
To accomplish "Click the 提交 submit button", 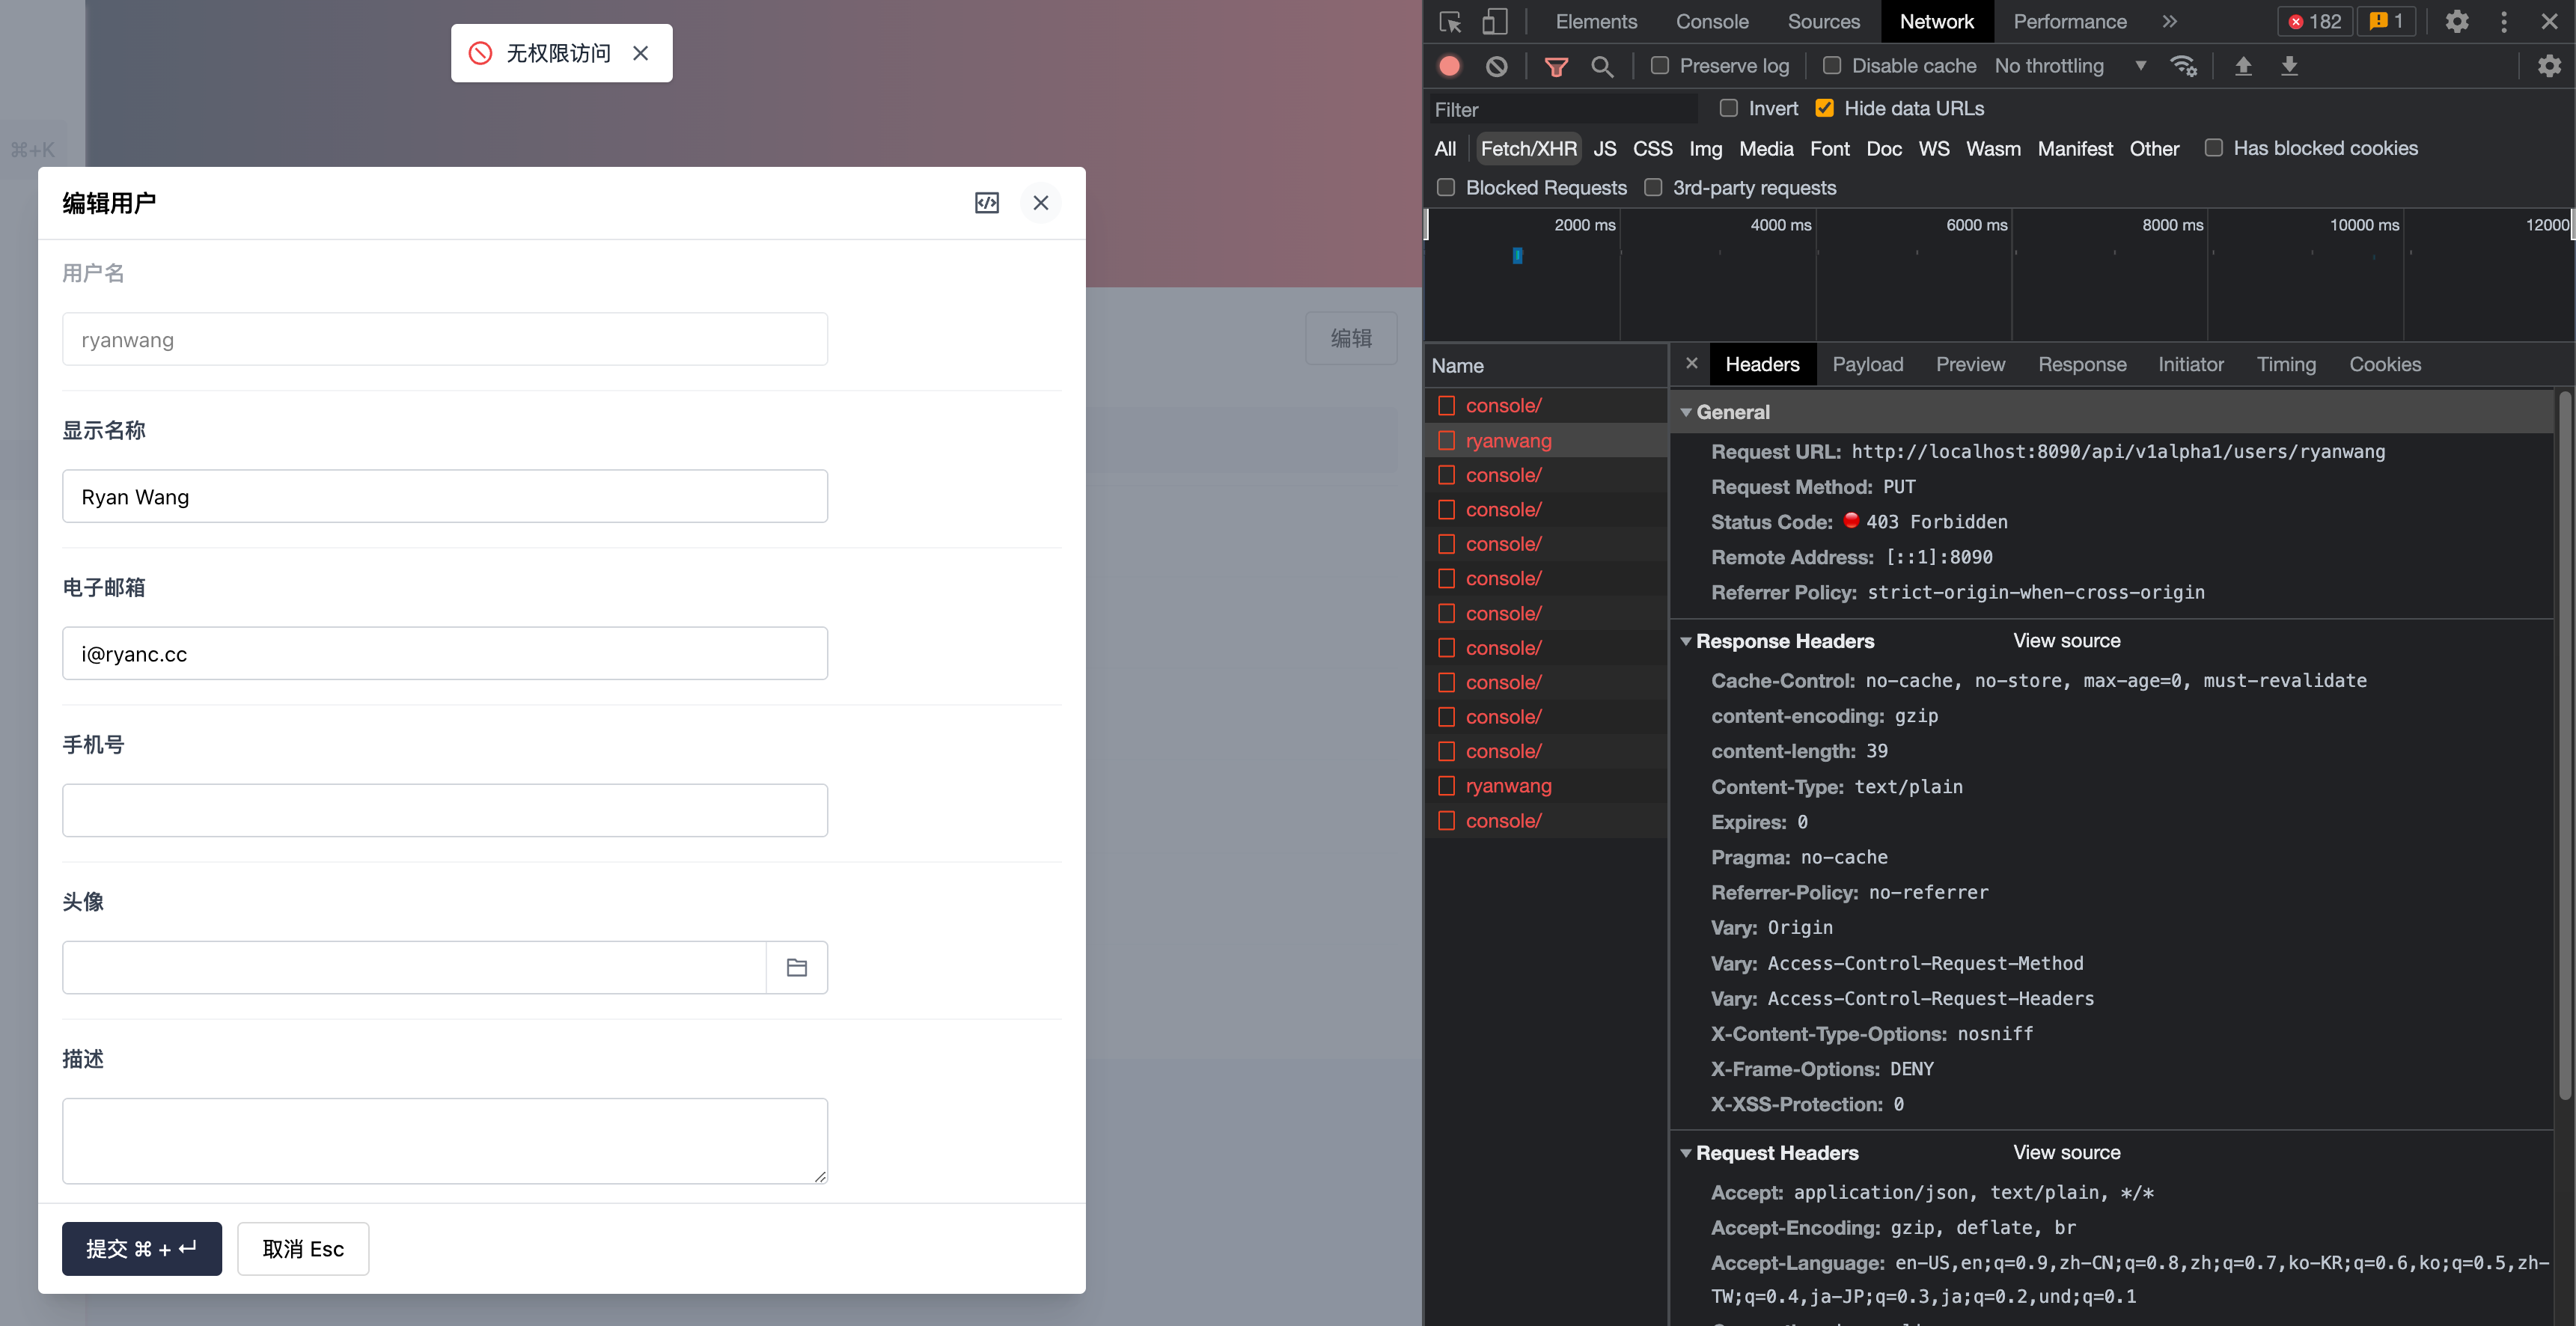I will 142,1248.
